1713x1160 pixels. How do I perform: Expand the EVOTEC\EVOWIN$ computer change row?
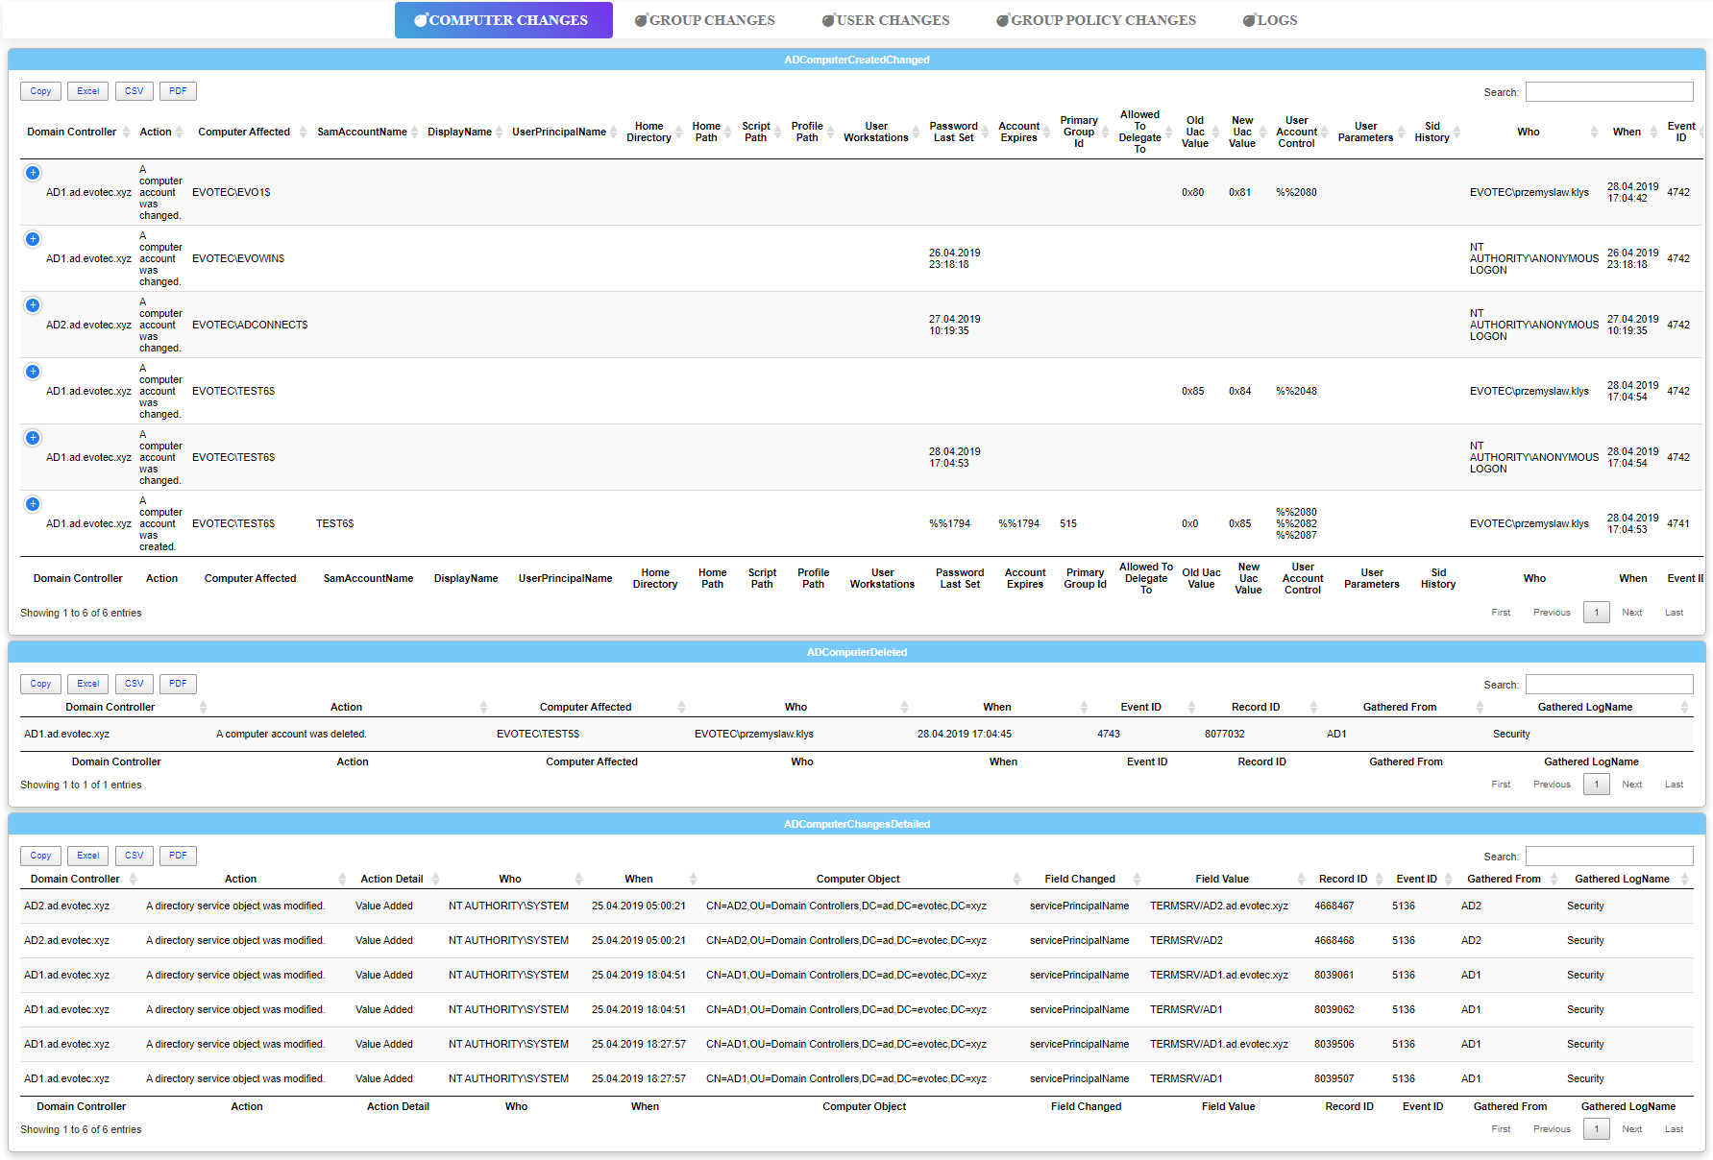[x=33, y=239]
